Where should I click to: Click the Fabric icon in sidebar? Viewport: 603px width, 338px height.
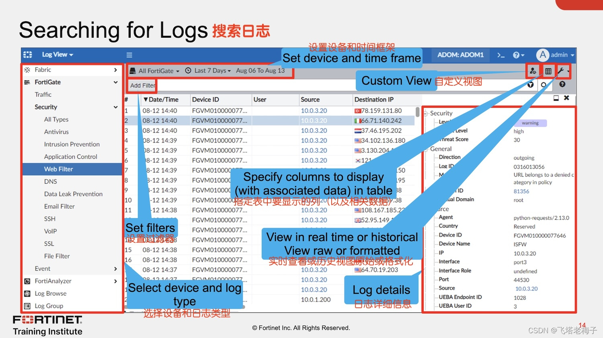click(x=27, y=70)
